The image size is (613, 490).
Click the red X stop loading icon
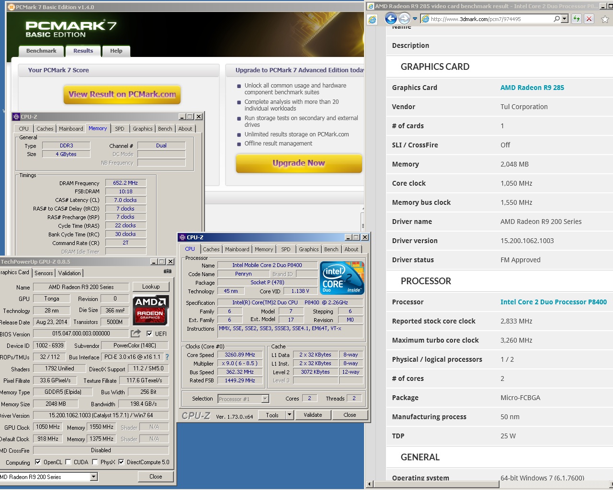589,19
